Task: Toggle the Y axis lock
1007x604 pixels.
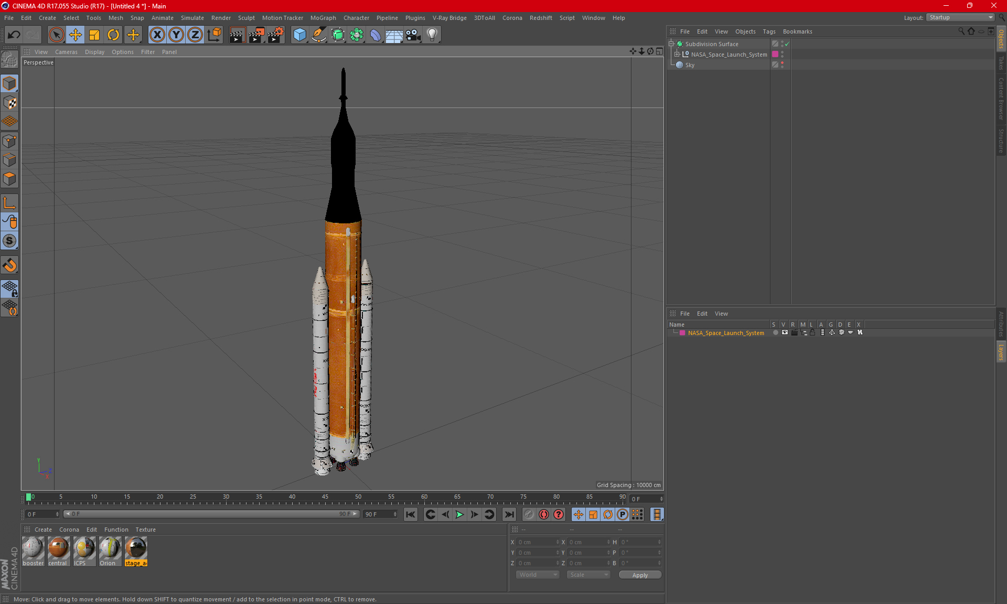Action: coord(176,35)
